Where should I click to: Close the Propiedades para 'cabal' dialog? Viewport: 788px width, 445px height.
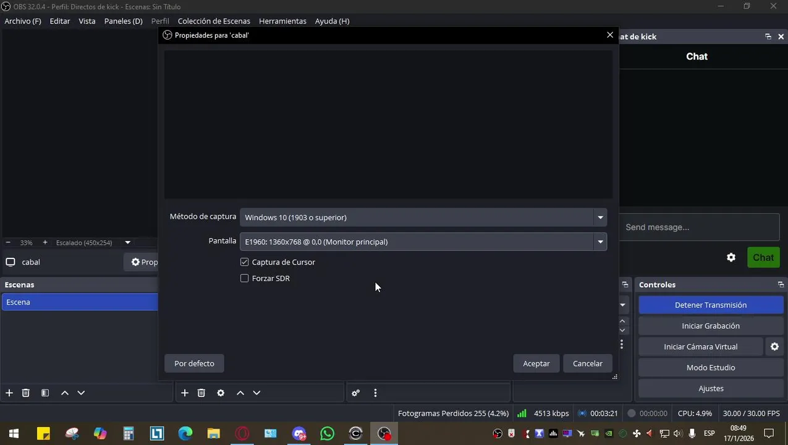click(x=610, y=35)
